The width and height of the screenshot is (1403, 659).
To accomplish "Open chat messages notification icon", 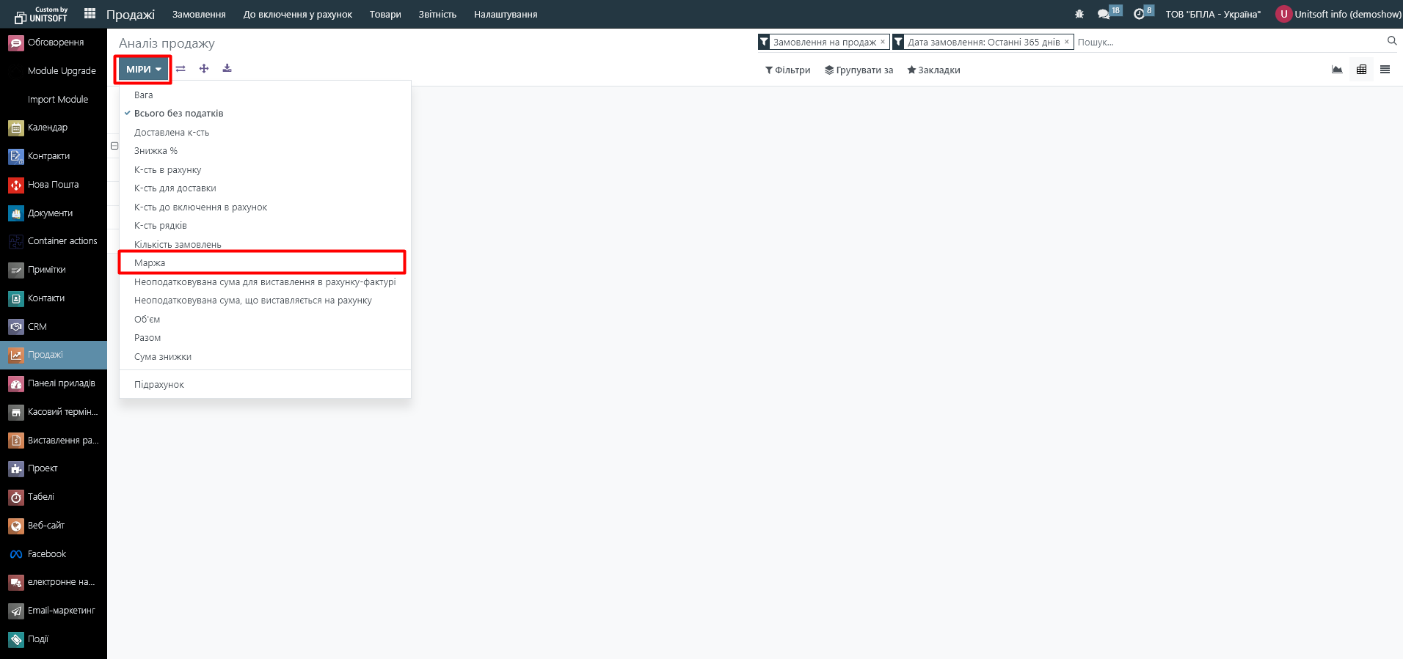I will 1104,14.
